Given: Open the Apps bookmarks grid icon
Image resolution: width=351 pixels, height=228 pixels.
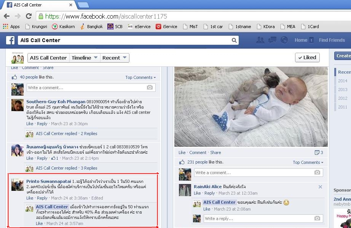Looking at the screenshot, I should 6,26.
